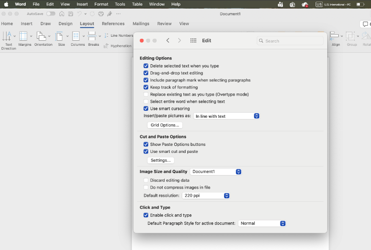Click the Align icon in the ribbon
371x250 pixels.
coord(334,36)
